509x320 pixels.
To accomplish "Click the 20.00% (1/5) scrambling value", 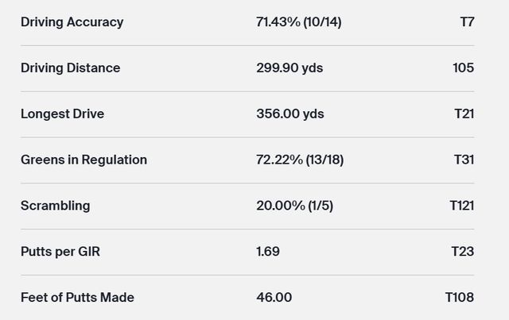I will click(294, 206).
